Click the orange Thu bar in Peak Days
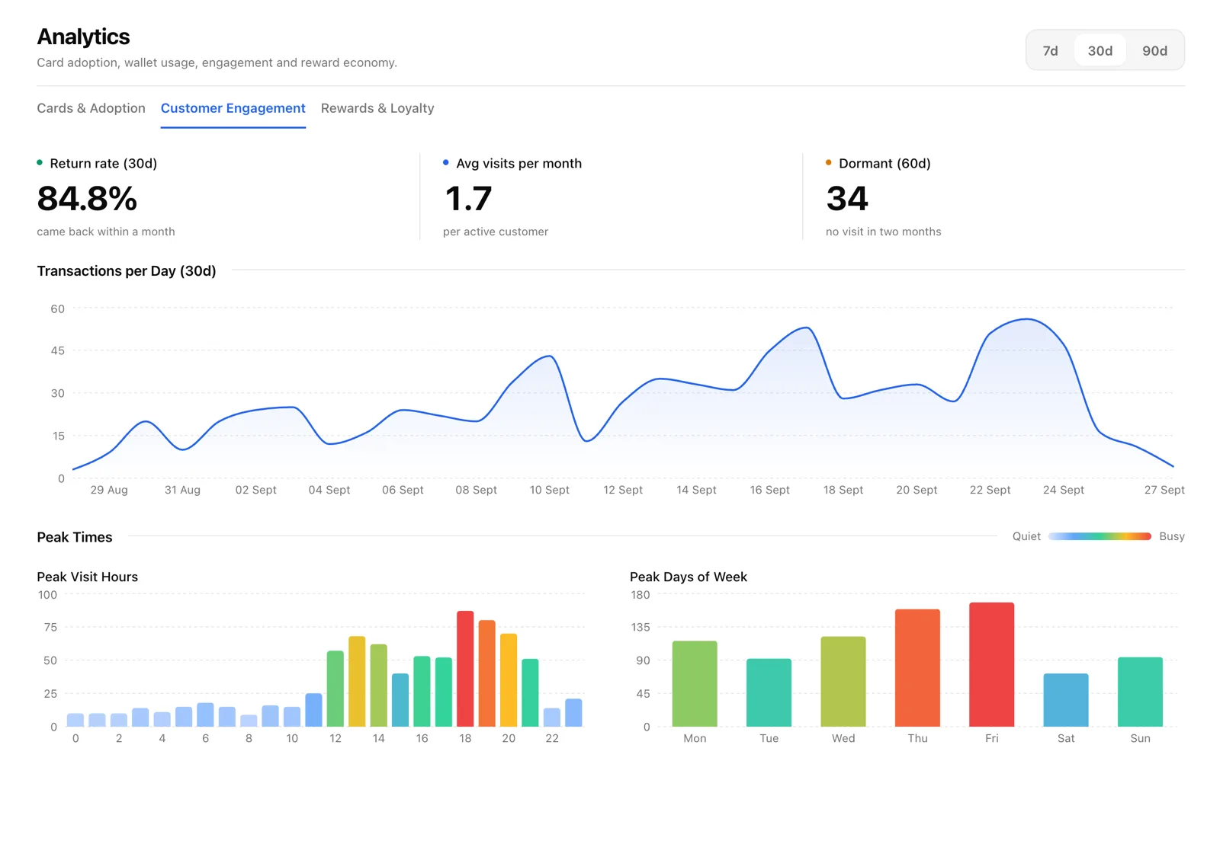This screenshot has height=844, width=1220. pos(917,668)
